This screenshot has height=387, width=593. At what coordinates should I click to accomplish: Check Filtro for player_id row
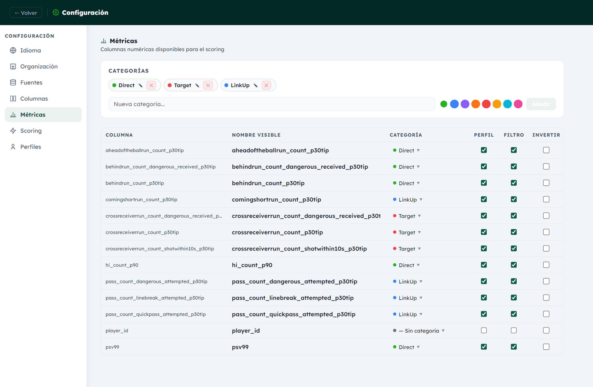(x=514, y=330)
